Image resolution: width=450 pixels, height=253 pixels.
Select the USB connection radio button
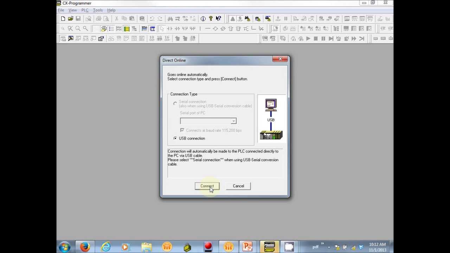point(175,138)
